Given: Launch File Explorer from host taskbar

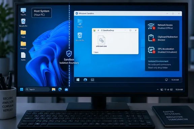Looking at the screenshot, I should pyautogui.click(x=54, y=89).
